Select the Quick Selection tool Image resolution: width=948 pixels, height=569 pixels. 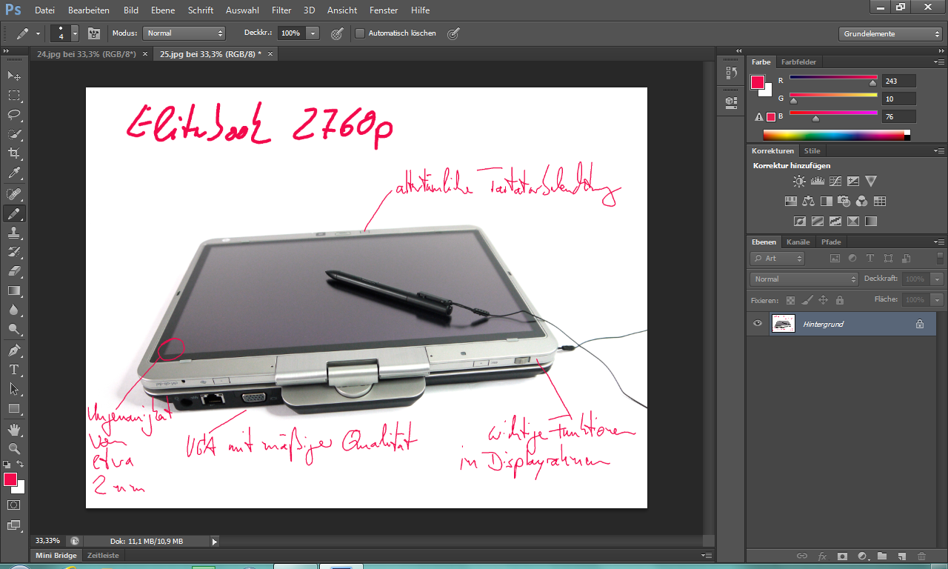tap(14, 134)
